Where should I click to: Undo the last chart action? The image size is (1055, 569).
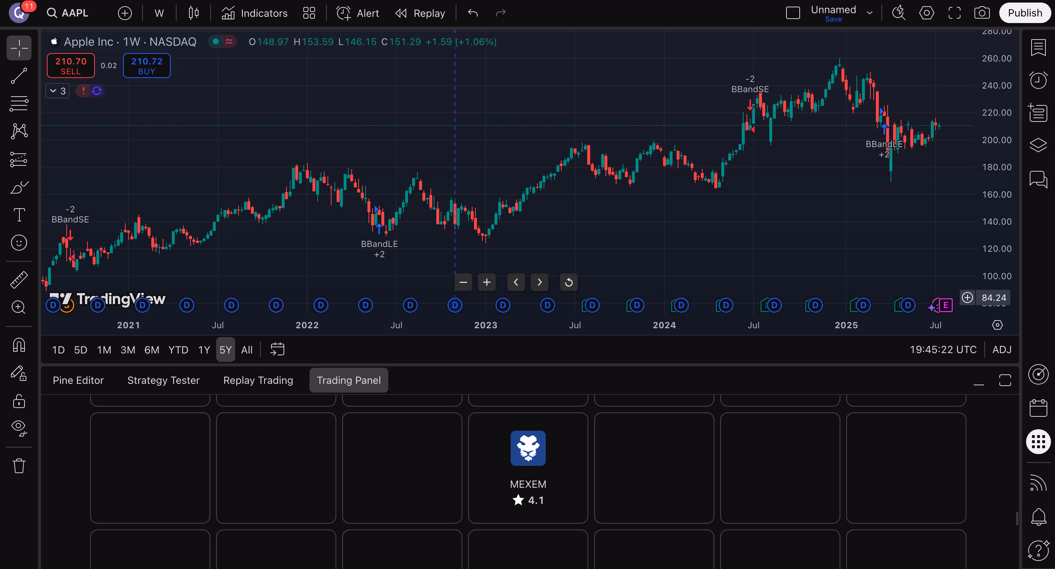click(x=473, y=13)
